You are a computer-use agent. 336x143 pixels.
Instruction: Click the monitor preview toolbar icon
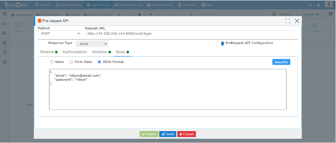click(132, 15)
